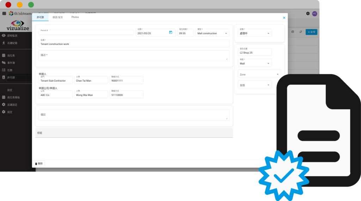This screenshot has height=201, width=361.
Task: Switch to the 跟進/留言 tab
Action: (x=57, y=17)
